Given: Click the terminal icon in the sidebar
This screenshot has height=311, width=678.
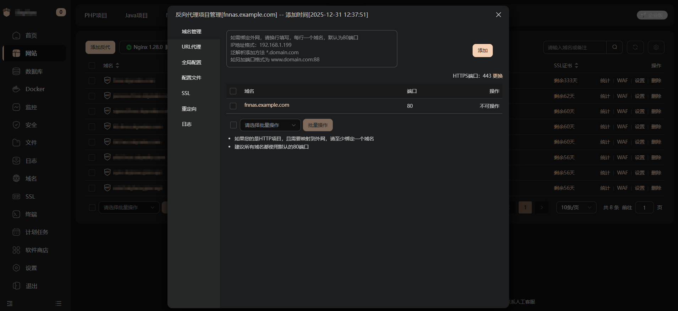Looking at the screenshot, I should [x=16, y=214].
